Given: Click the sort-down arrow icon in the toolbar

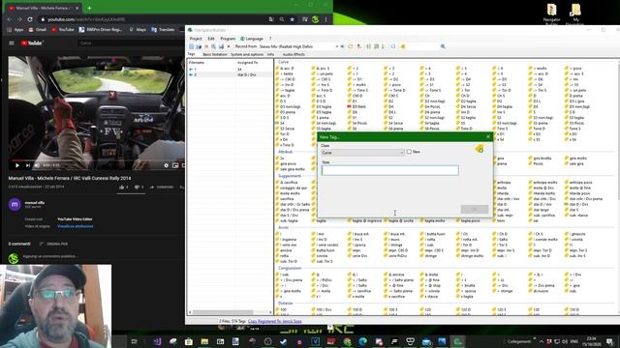Looking at the screenshot, I should pos(383,46).
